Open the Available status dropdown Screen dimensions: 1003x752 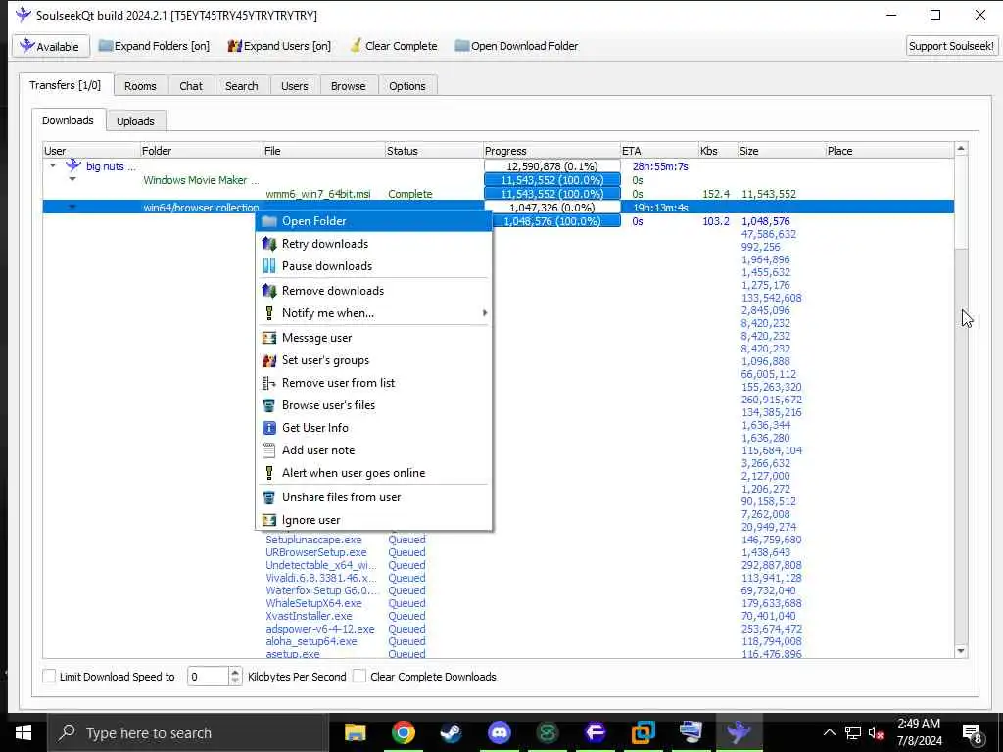(51, 46)
